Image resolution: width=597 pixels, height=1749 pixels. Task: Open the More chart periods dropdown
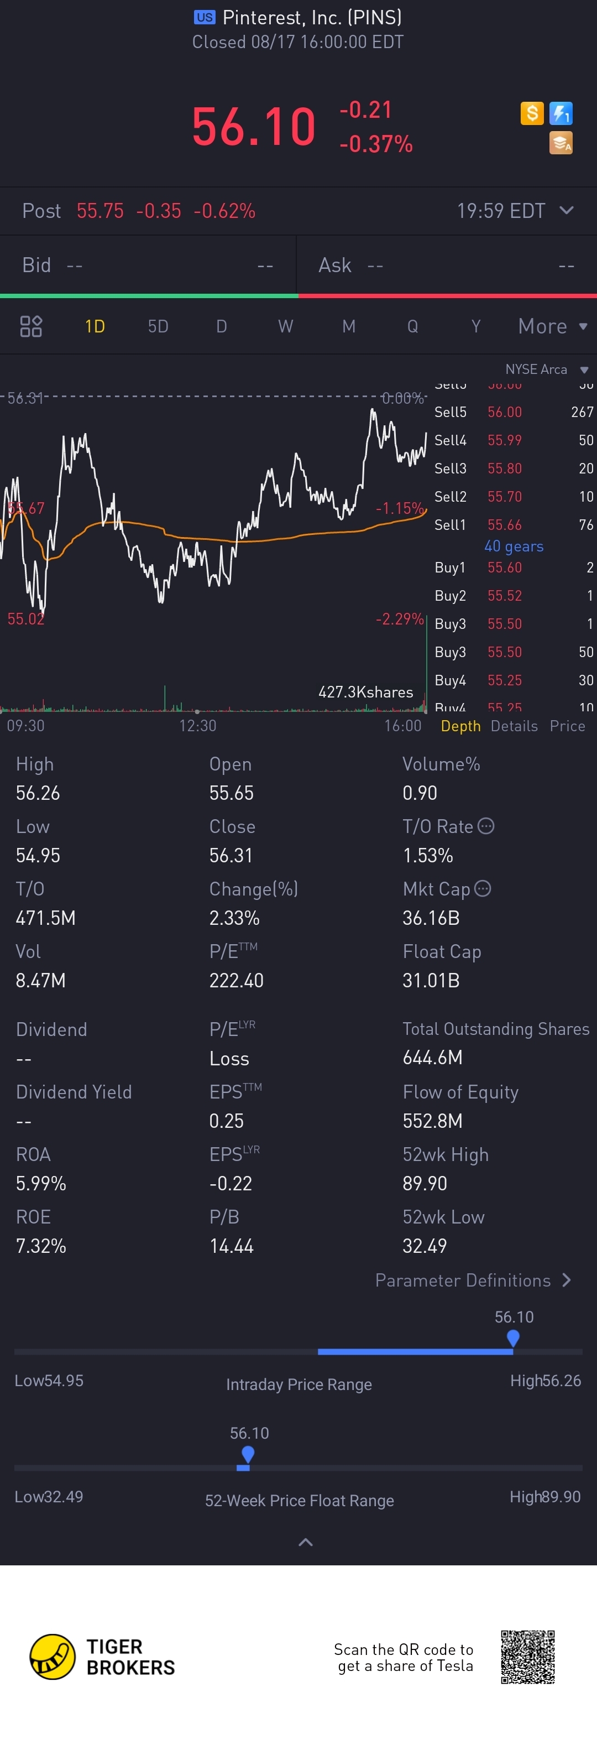552,326
